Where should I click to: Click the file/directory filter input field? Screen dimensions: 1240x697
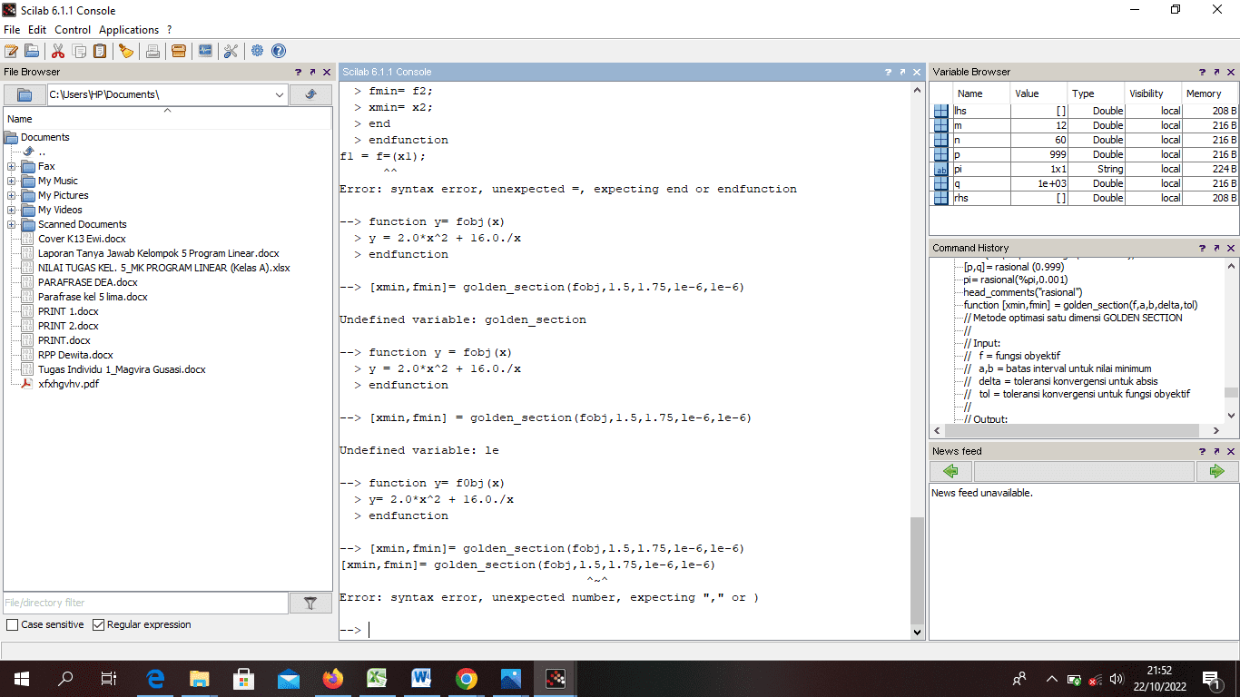pos(145,603)
